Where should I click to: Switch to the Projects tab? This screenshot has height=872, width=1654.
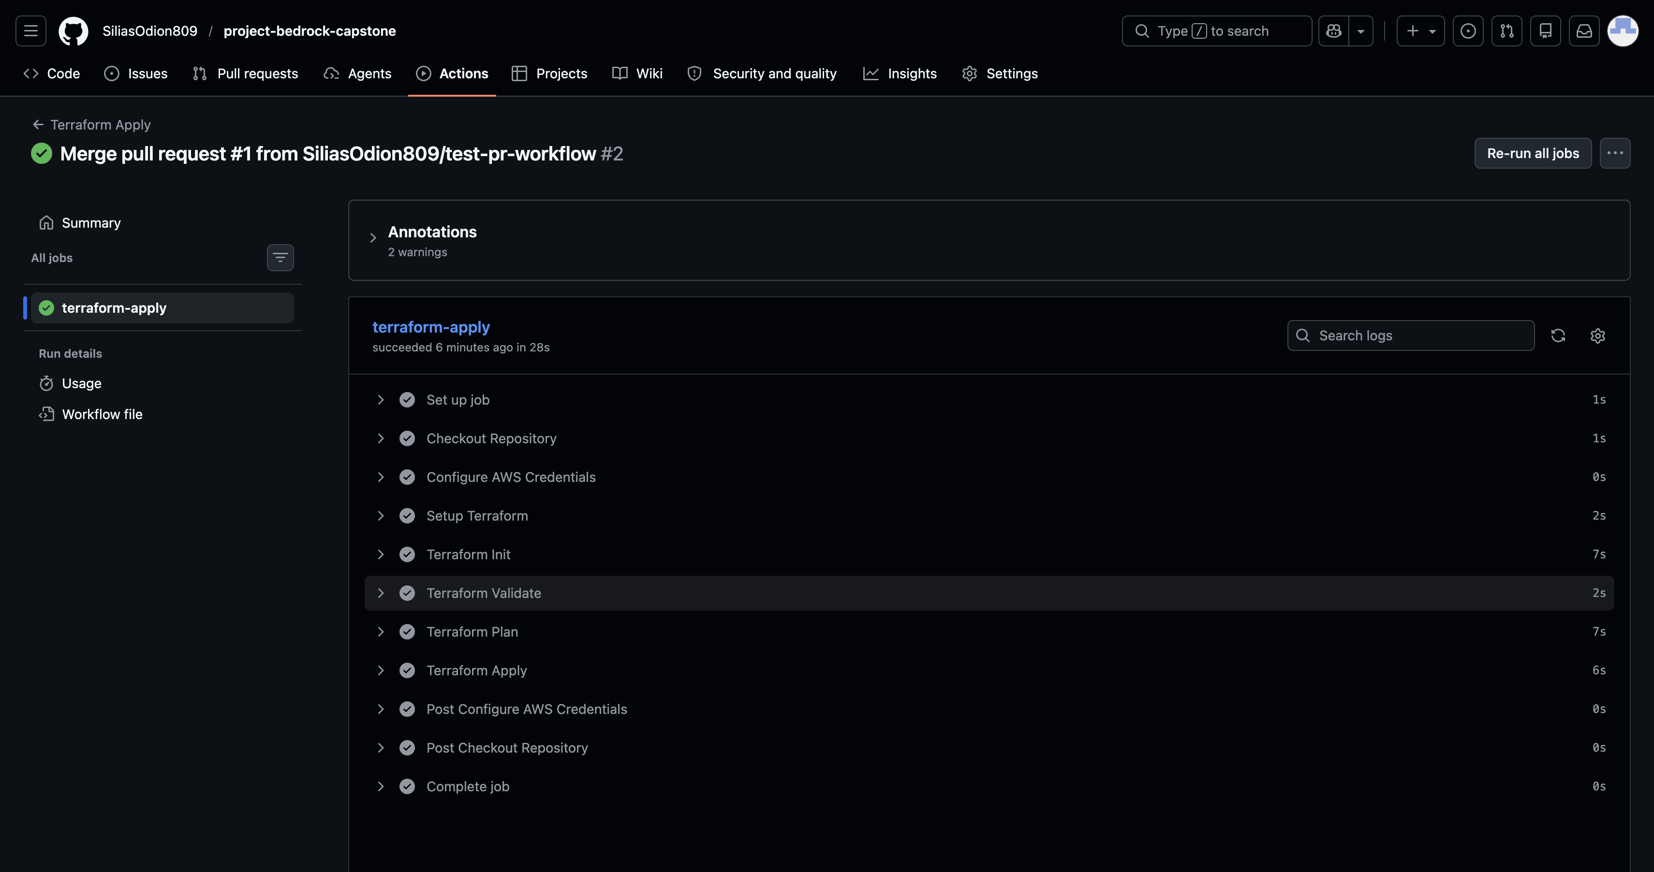(x=549, y=74)
